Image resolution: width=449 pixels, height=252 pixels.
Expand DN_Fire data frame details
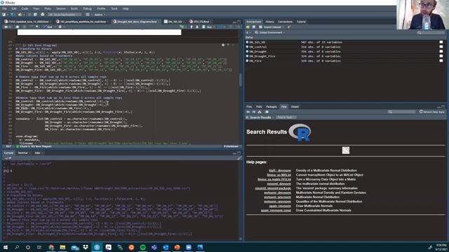(x=247, y=61)
